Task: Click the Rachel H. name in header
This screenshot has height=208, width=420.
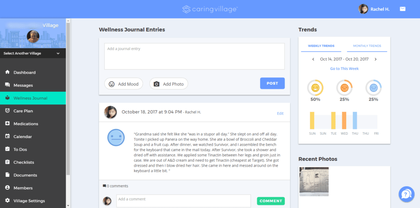Action: click(380, 9)
